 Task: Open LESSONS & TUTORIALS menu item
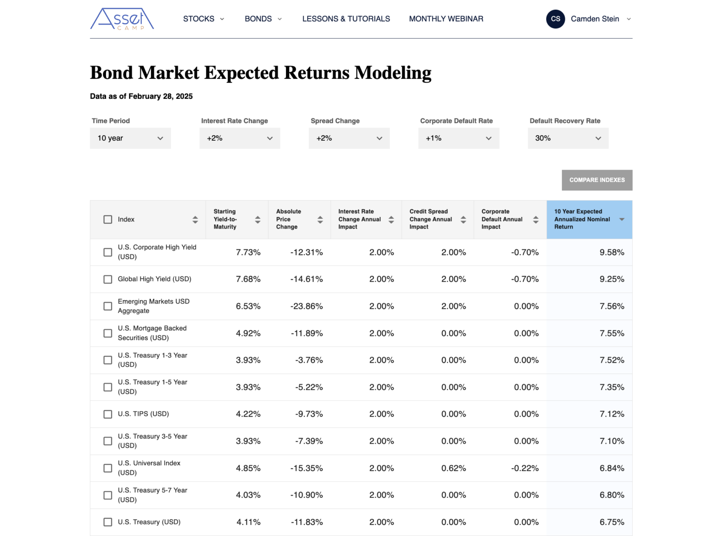(x=346, y=19)
